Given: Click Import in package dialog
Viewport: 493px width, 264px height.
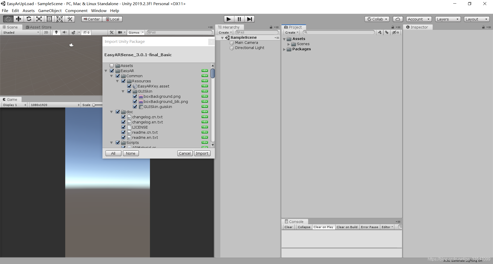Looking at the screenshot, I should tap(202, 153).
